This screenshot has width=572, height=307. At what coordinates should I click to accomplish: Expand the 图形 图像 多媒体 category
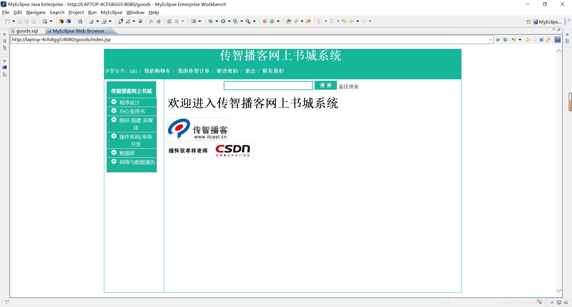tap(114, 120)
